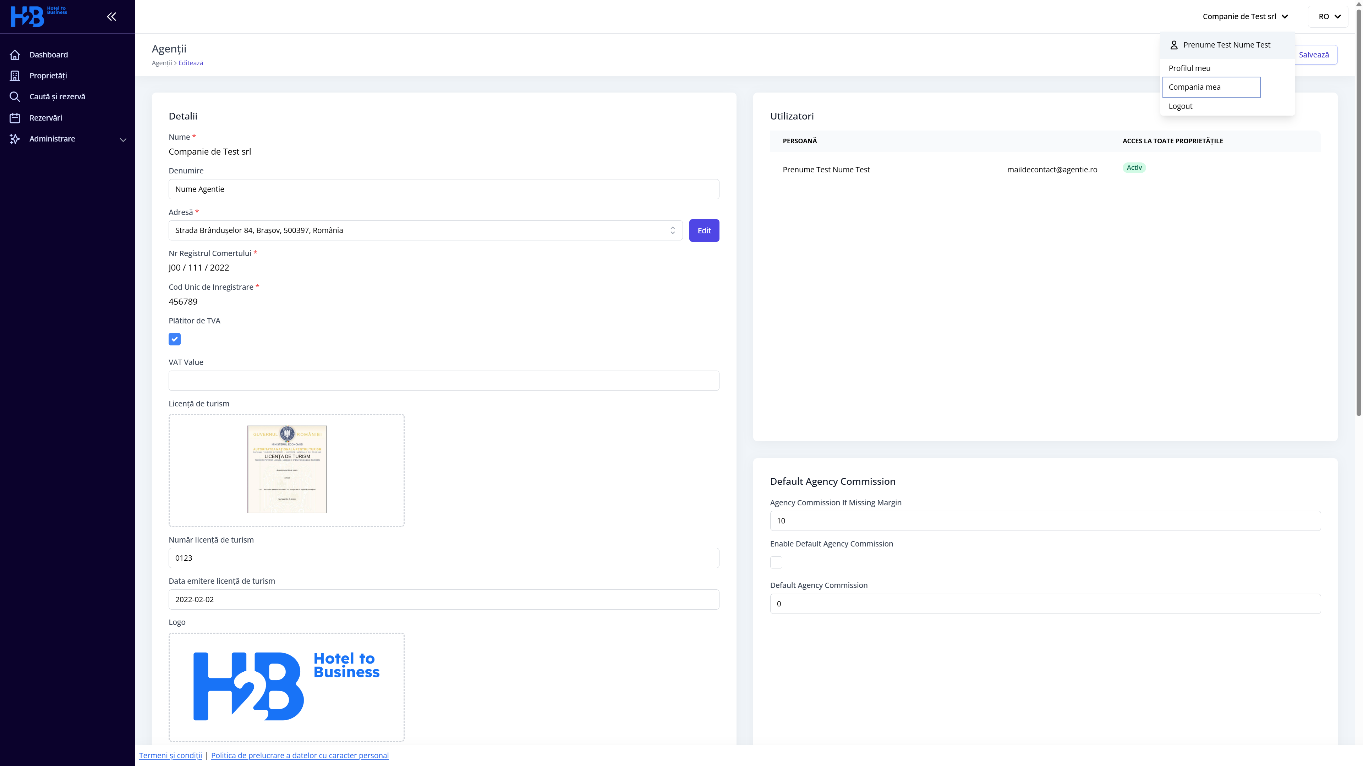Click the tourism license thumbnail image
Screen dimensions: 1363x766
tap(287, 470)
